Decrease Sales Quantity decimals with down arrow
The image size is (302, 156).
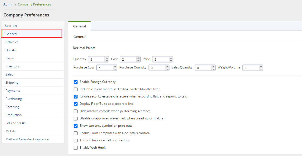tap(213, 69)
